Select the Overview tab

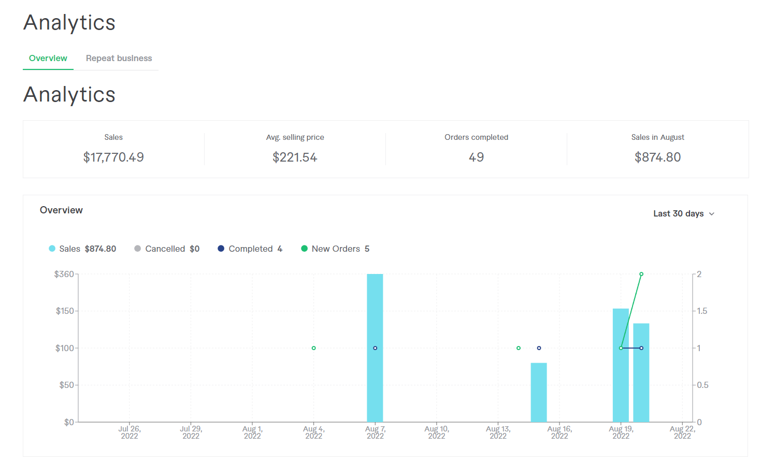[x=48, y=58]
